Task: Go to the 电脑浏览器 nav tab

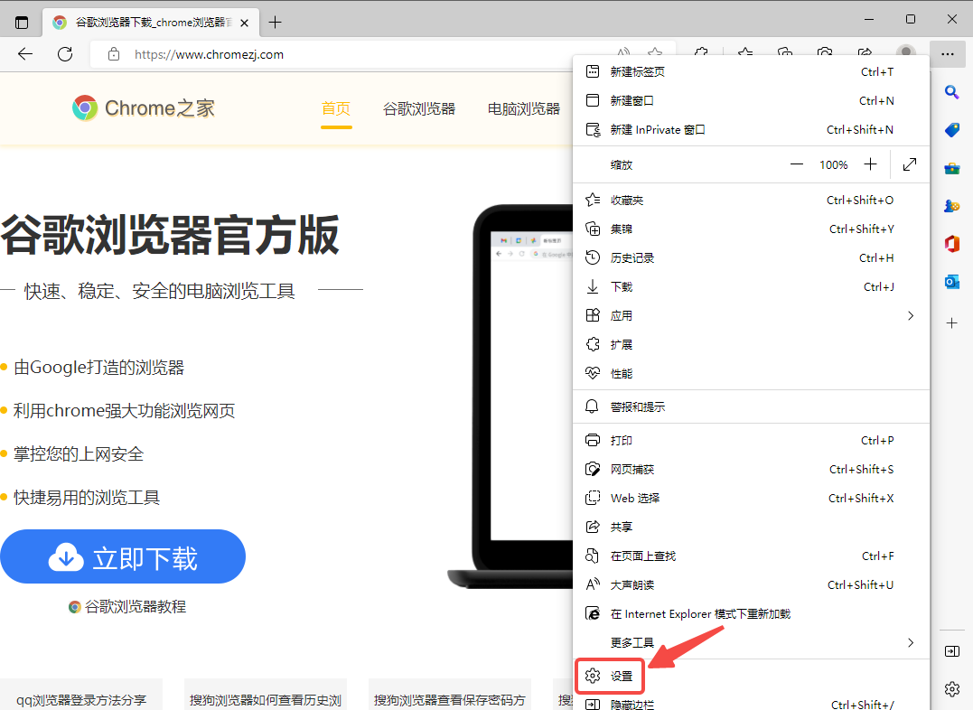Action: tap(524, 108)
